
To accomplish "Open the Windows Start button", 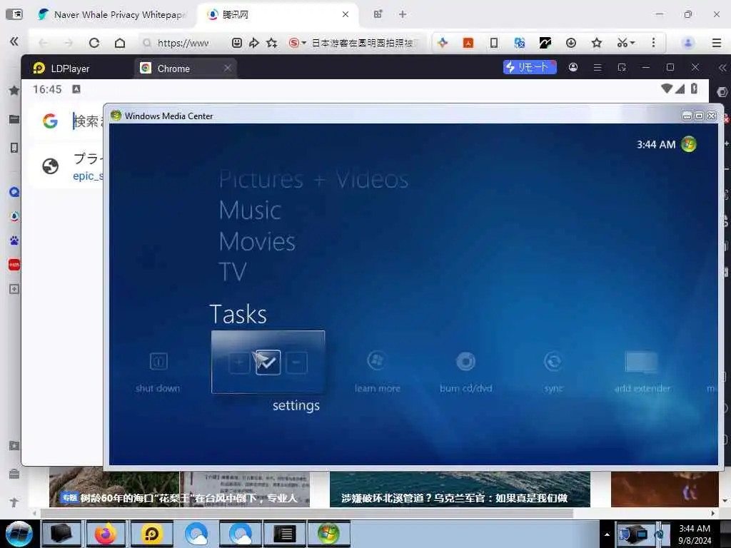I will (x=19, y=534).
